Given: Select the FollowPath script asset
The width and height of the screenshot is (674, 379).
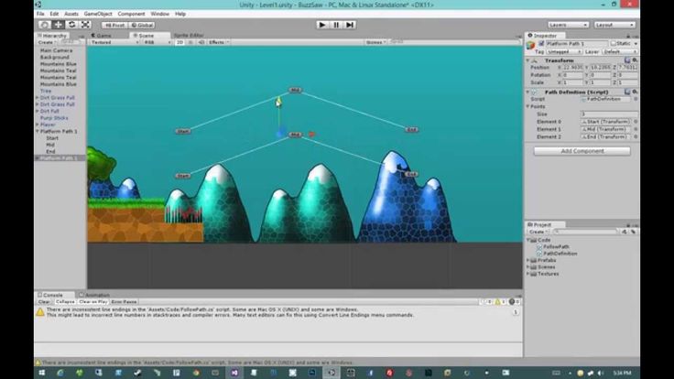Looking at the screenshot, I should coord(556,246).
